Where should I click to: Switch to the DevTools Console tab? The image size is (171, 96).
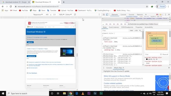point(123,15)
